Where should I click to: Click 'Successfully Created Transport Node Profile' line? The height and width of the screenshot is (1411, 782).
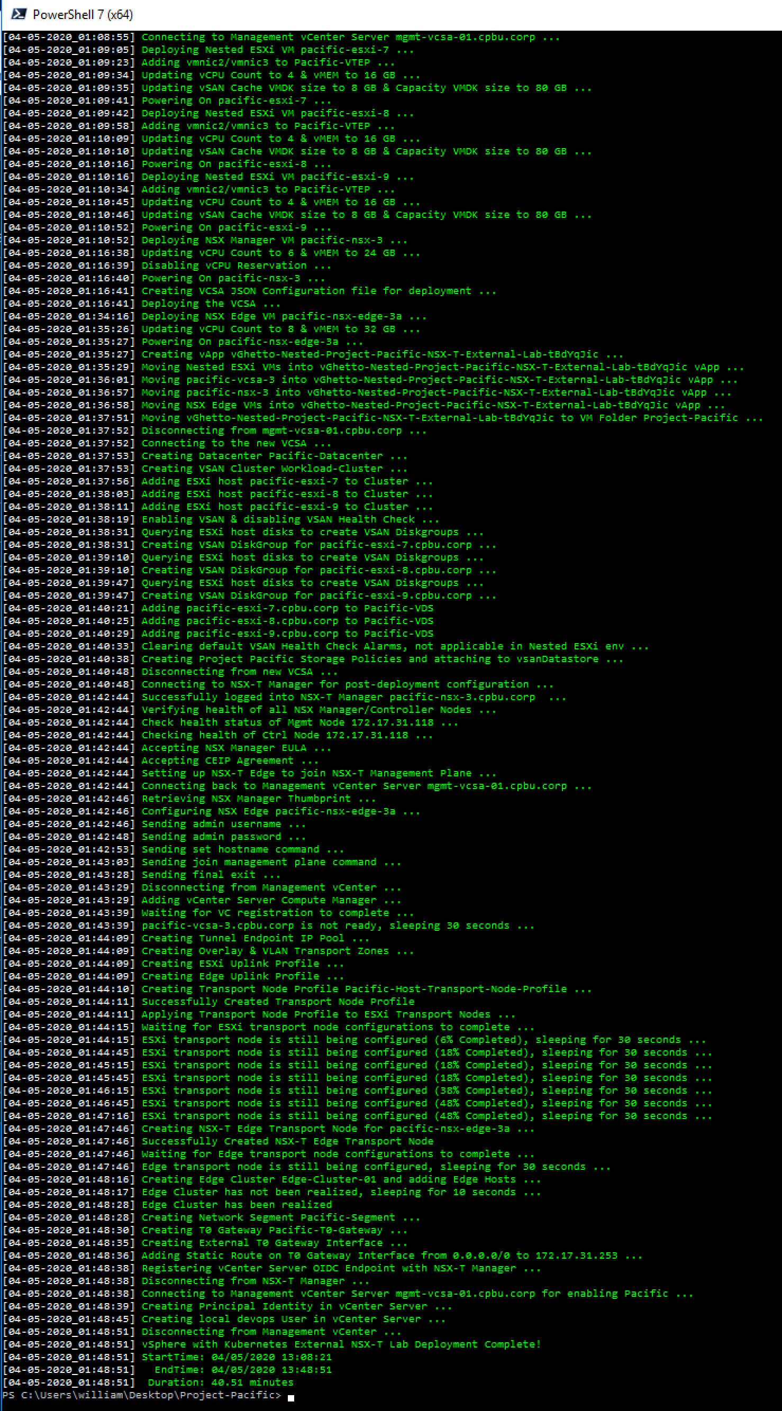click(209, 1002)
